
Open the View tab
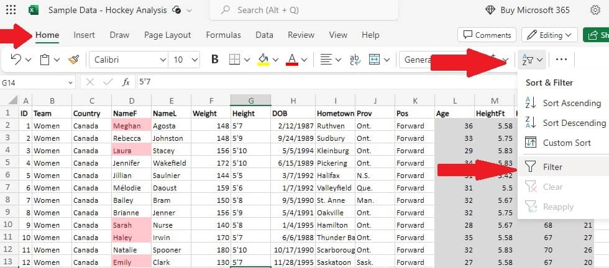[x=338, y=35]
